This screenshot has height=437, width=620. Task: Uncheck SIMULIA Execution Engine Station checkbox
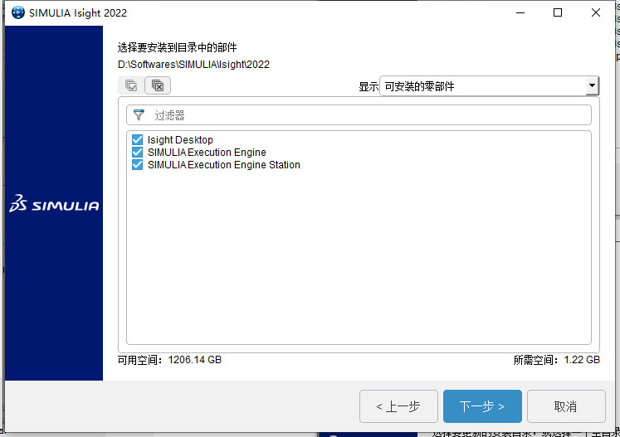[137, 164]
